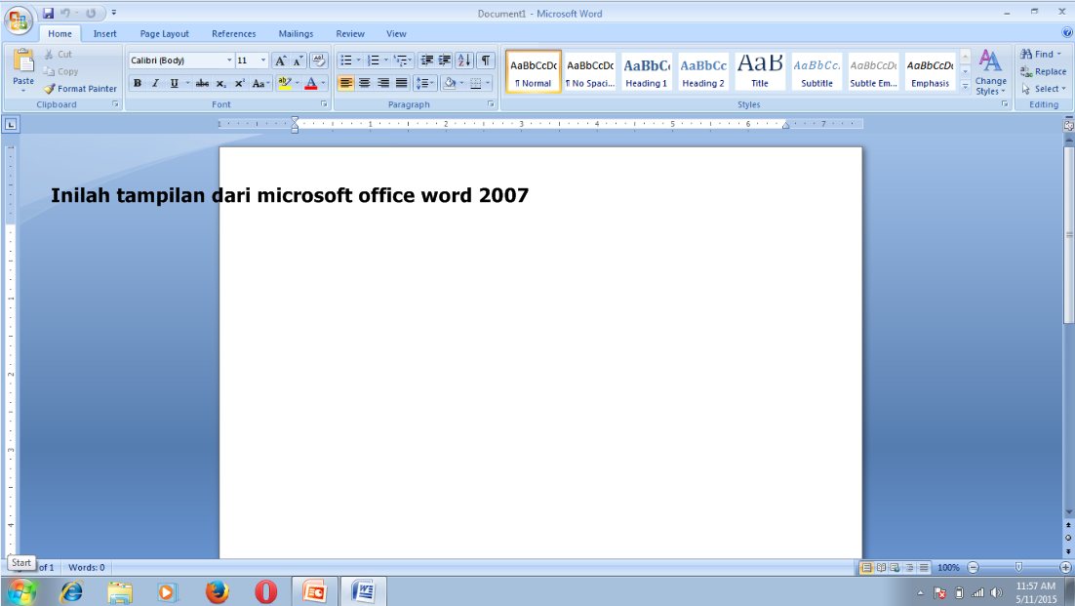Click the zoom slider handle
1075x606 pixels.
point(1018,567)
